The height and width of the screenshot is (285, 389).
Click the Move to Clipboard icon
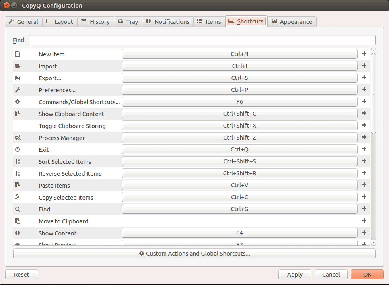pyautogui.click(x=18, y=221)
